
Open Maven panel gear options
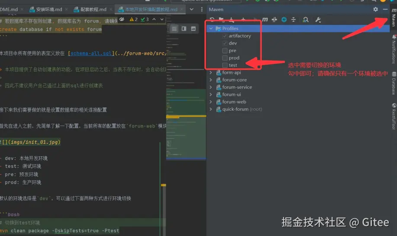coord(375,10)
